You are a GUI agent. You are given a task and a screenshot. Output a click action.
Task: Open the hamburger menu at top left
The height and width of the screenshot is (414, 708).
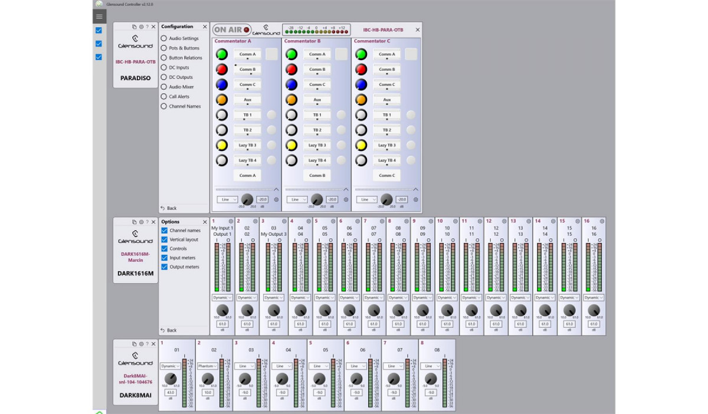[x=99, y=17]
